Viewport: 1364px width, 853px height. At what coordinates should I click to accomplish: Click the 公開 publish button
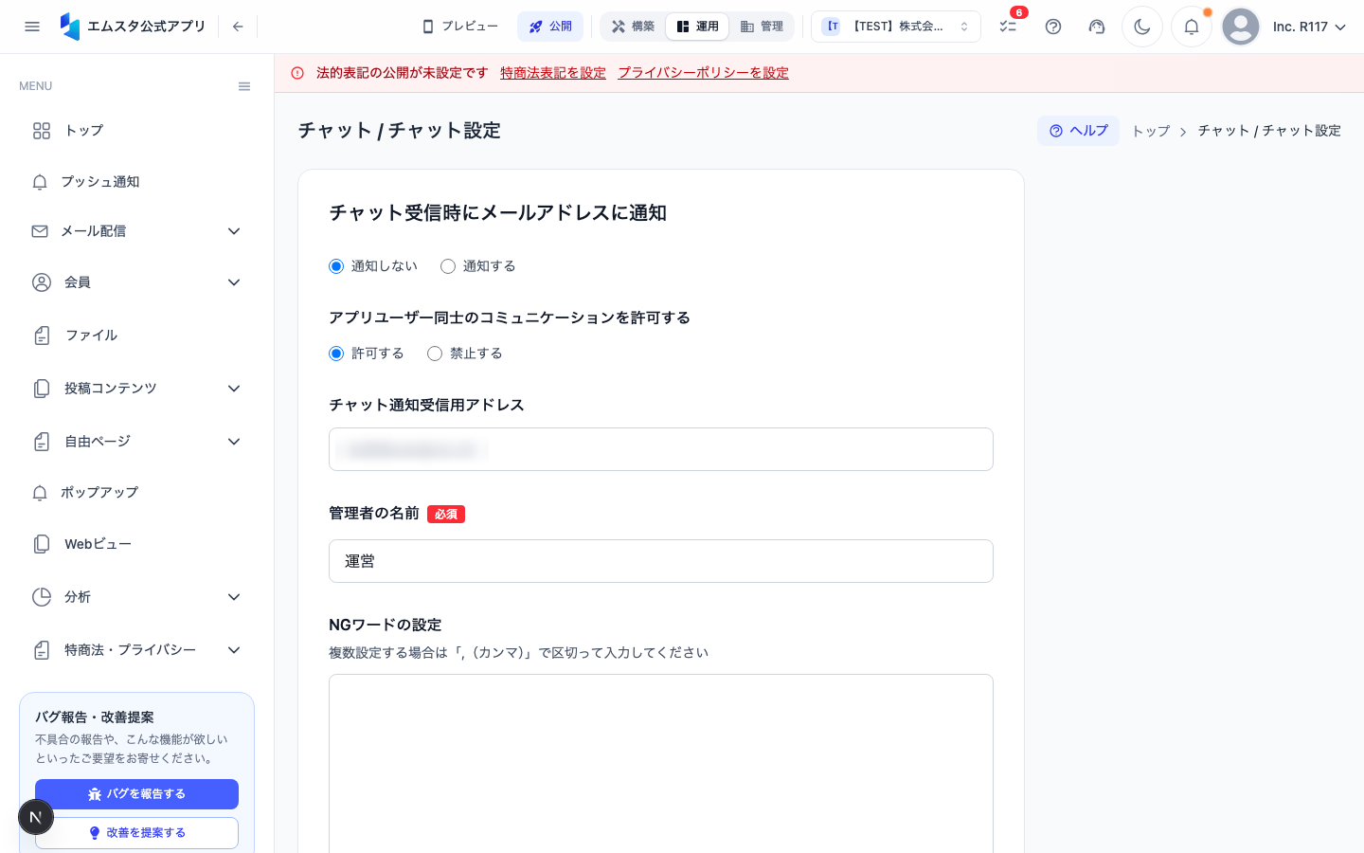pyautogui.click(x=550, y=27)
